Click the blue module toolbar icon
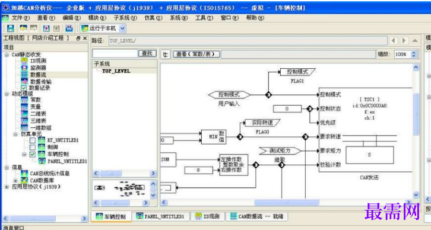This screenshot has height=230, width=431. pos(69,28)
